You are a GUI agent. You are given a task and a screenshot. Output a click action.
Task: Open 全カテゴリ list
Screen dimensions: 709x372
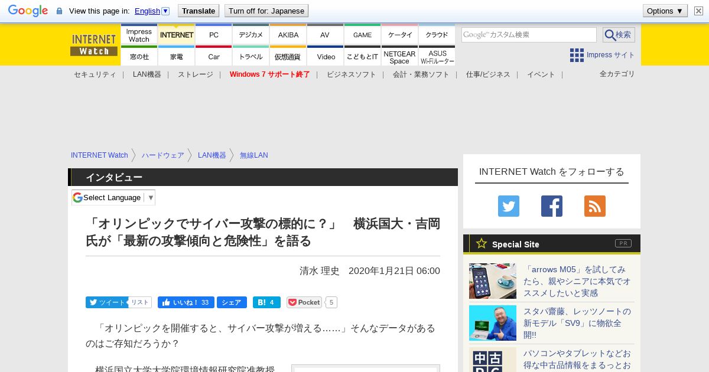(617, 74)
